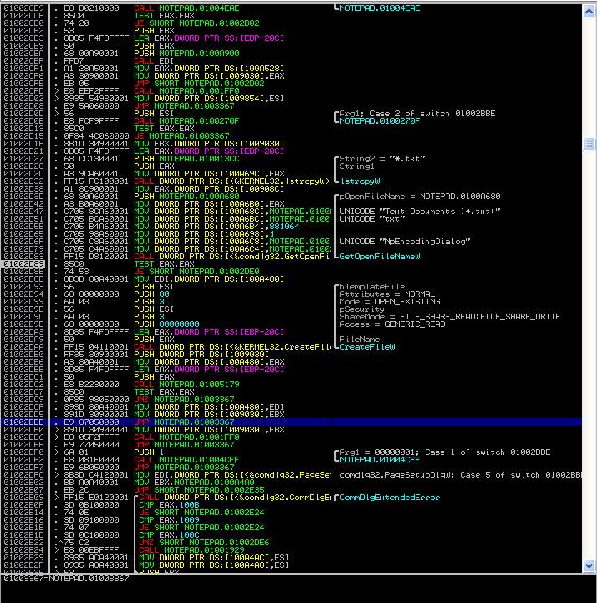Click the CreateFileW call instruction at 01002DAA
The image size is (597, 603).
click(x=232, y=347)
